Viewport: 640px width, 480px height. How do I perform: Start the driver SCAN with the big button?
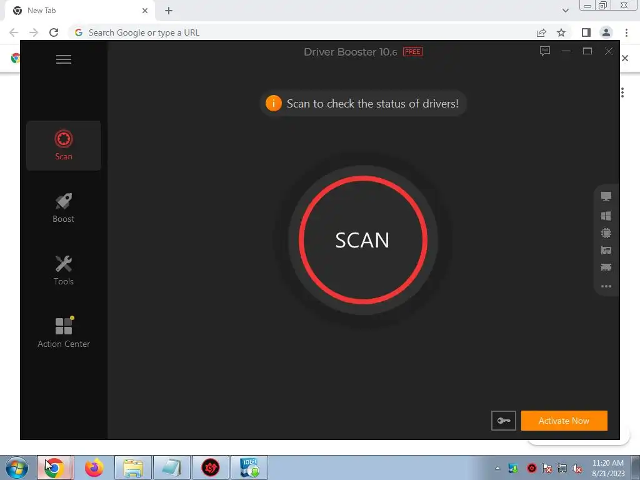363,240
